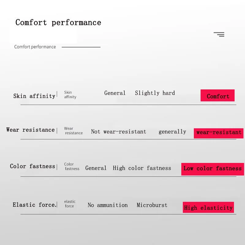
Task: Select General under Color fastness
Action: click(96, 168)
